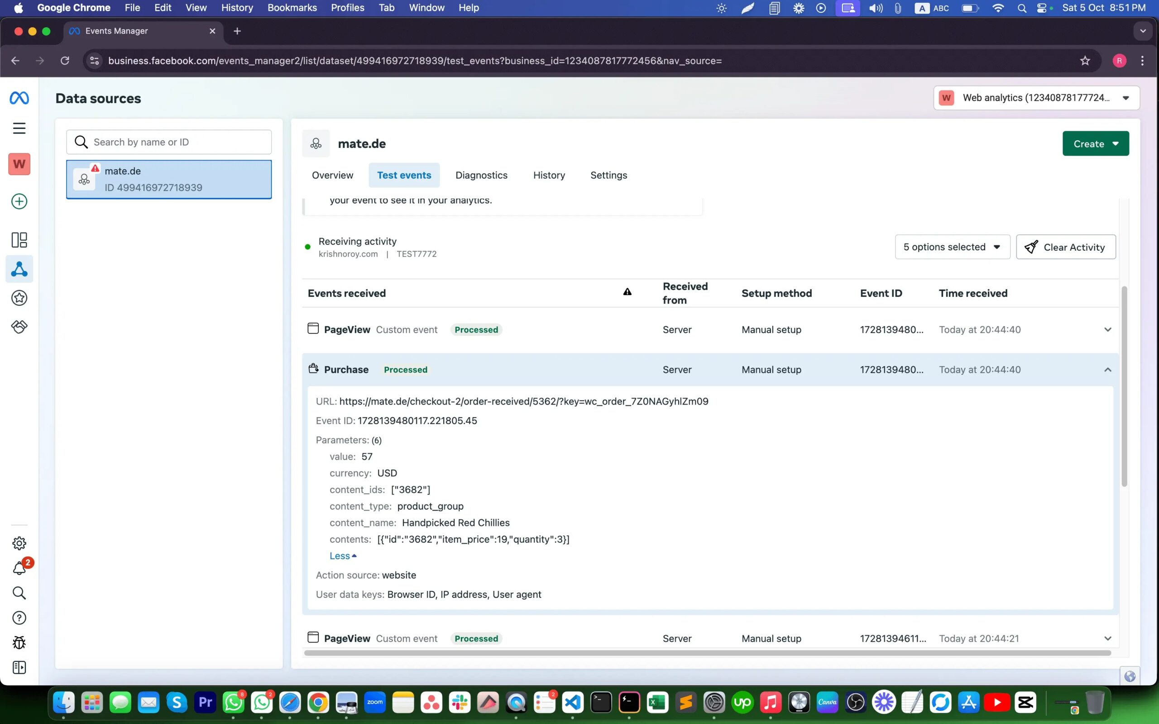
Task: Open the macOS Control Center icon
Action: point(1042,8)
